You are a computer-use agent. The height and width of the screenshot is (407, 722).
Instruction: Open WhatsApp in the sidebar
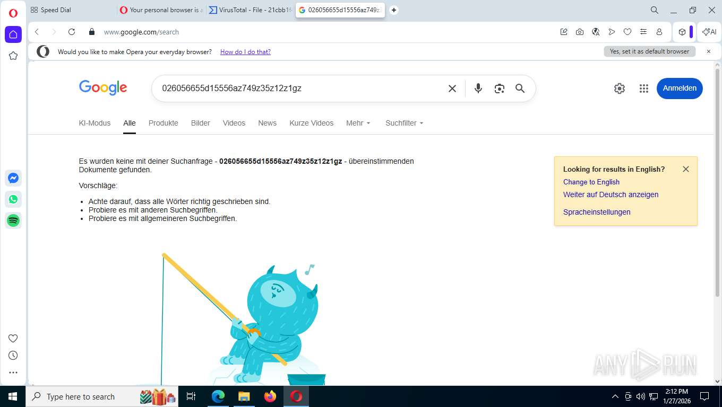13,199
